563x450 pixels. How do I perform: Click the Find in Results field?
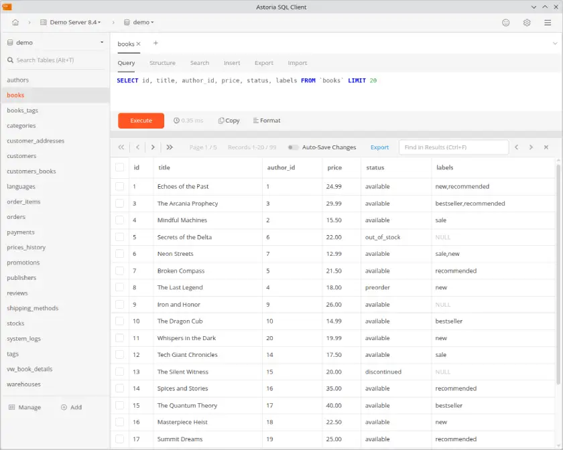pyautogui.click(x=454, y=147)
